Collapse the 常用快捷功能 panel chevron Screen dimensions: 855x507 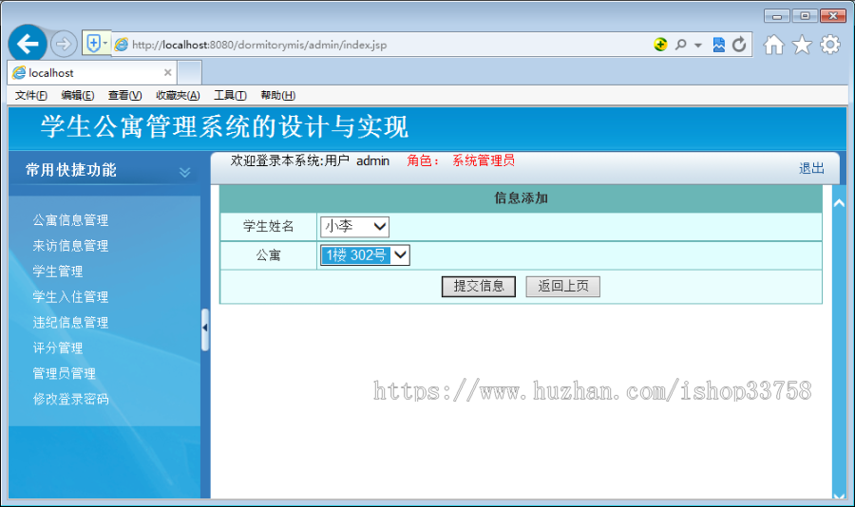point(185,172)
